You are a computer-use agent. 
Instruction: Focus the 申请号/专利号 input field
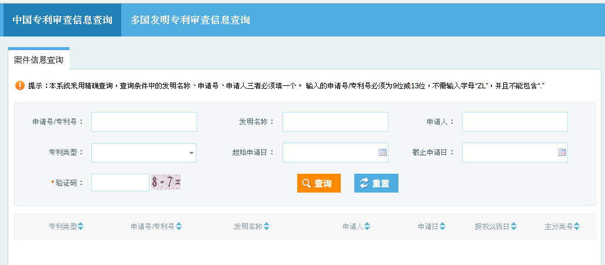coord(144,122)
